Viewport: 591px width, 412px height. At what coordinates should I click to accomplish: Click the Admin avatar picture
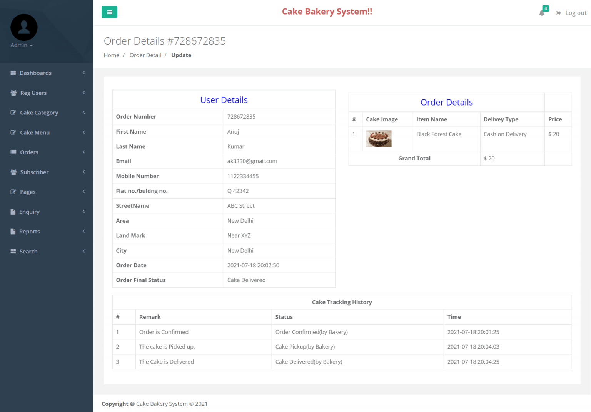tap(24, 27)
